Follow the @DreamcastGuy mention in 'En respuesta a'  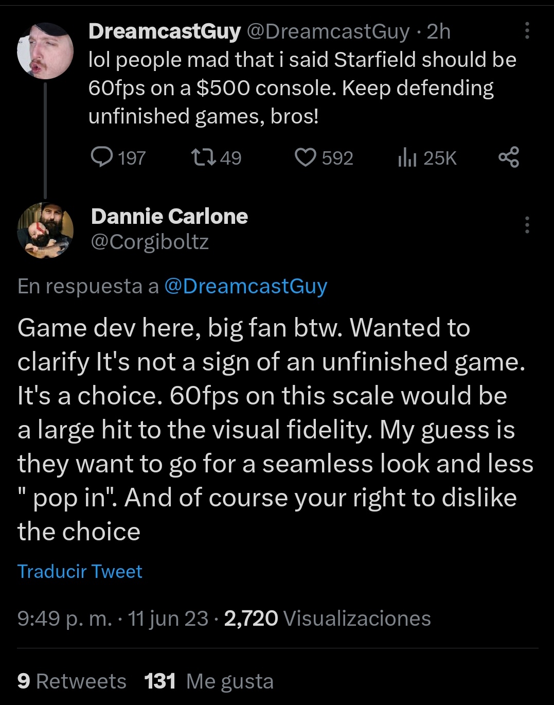point(246,286)
